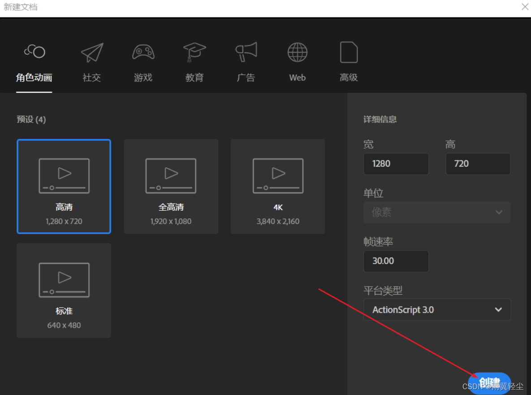Select the 高级 document icon

pos(349,52)
